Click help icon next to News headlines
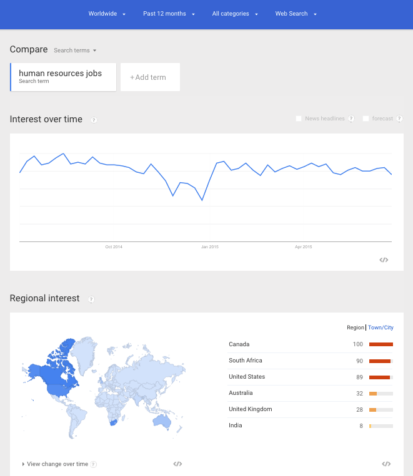413x476 pixels. (x=351, y=119)
